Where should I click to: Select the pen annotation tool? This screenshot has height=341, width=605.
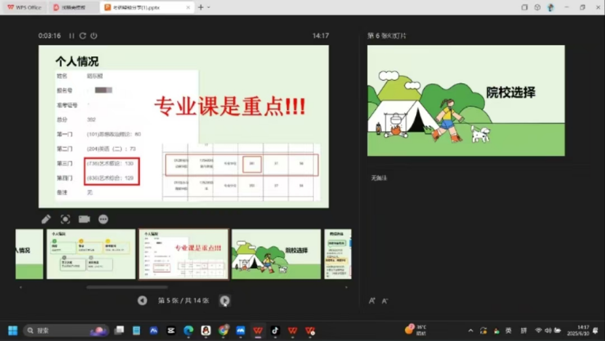pos(46,219)
